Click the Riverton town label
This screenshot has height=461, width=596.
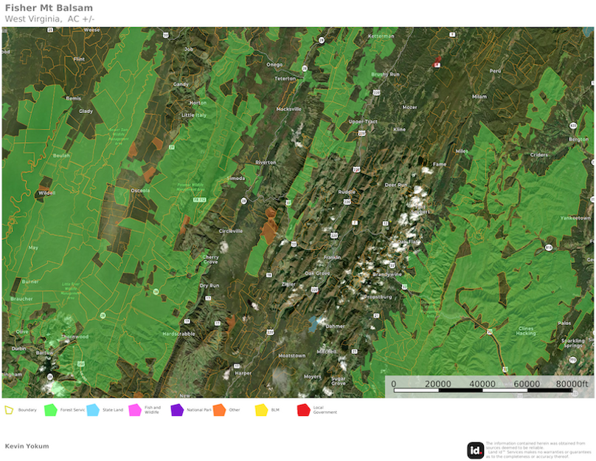point(266,162)
